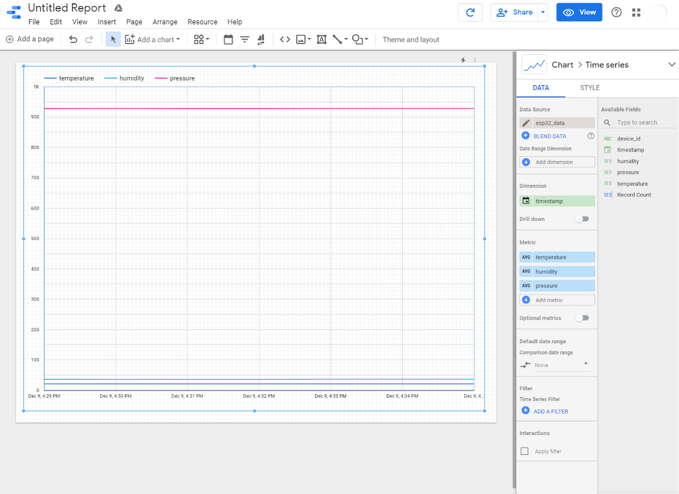Image resolution: width=679 pixels, height=494 pixels.
Task: Check the Apply filter interaction
Action: [x=524, y=451]
